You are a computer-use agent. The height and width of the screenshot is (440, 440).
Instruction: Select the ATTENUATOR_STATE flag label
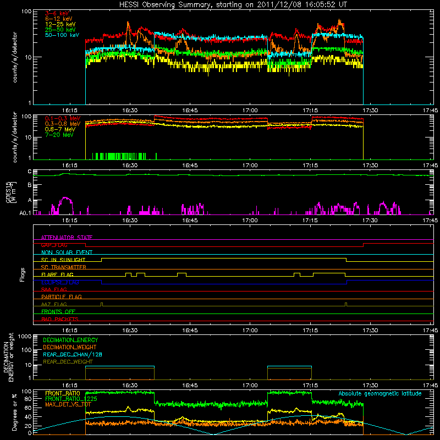point(67,238)
